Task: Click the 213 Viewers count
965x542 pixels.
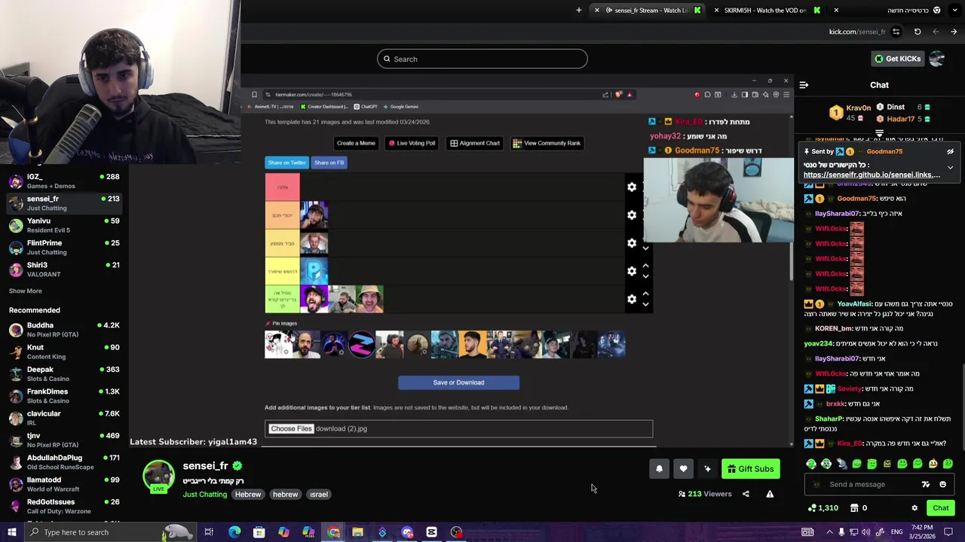Action: 705,494
